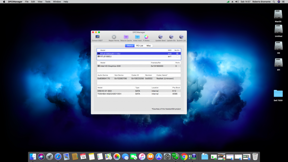
Task: Select the RTL8188EU network row
Action: pos(139,56)
